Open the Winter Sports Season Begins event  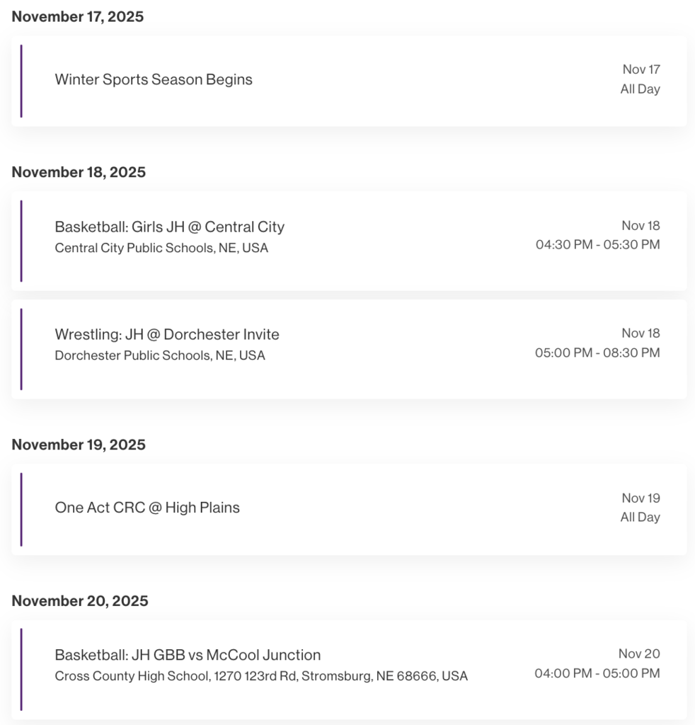point(154,80)
